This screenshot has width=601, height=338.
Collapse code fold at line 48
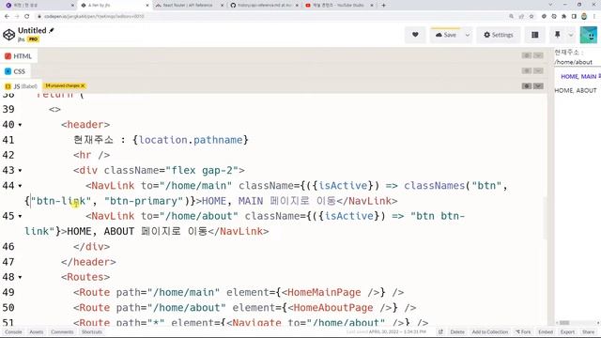[20, 278]
